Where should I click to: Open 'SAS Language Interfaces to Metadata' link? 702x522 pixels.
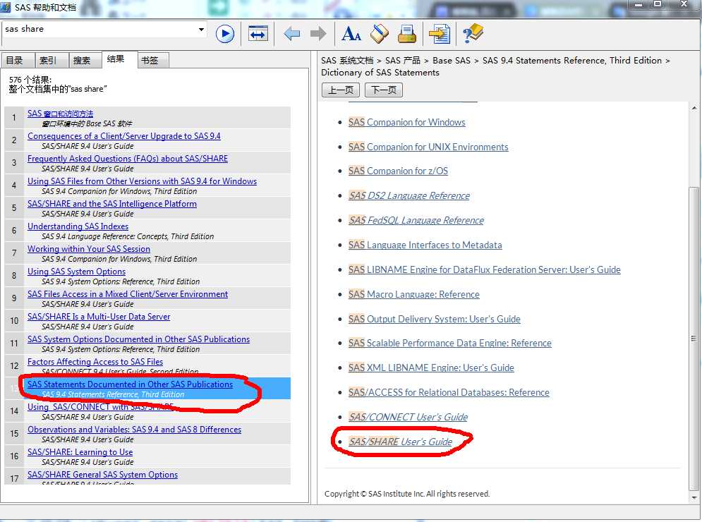[x=425, y=245]
